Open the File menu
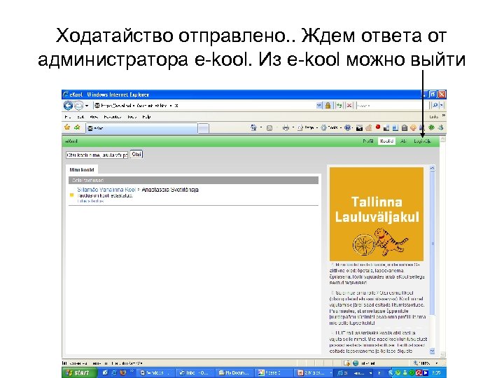Image resolution: width=504 pixels, height=378 pixels. [67, 117]
